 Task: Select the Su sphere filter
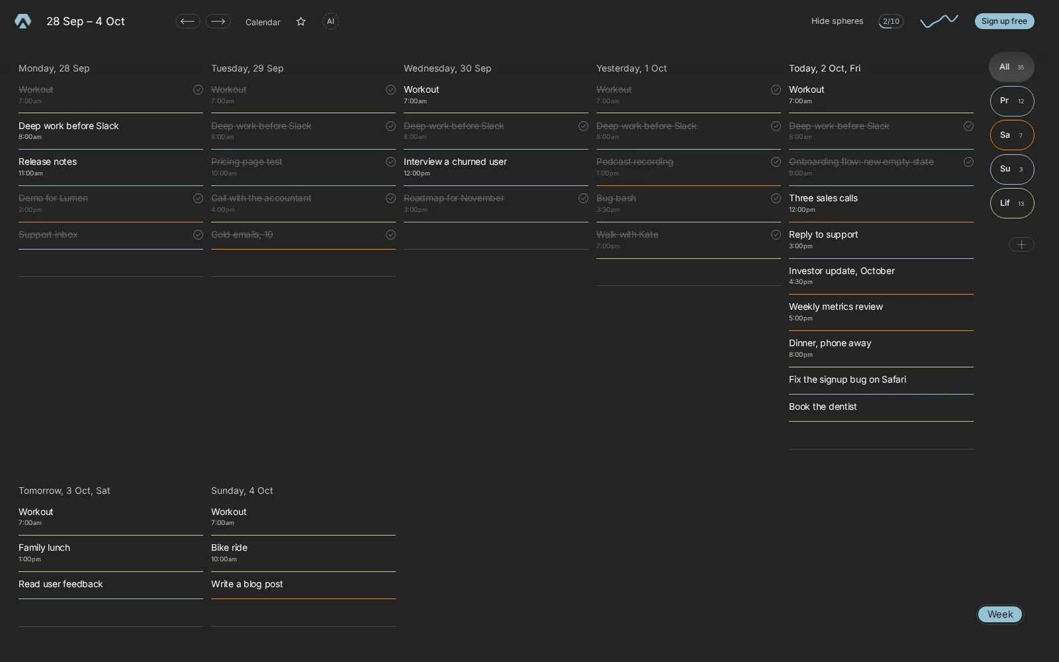(x=1012, y=169)
